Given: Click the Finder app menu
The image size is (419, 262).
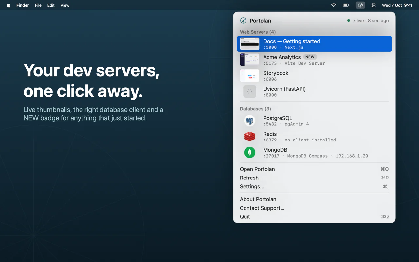Looking at the screenshot, I should 23,5.
